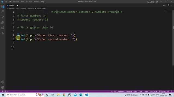Screen dimensions: 174x97
Task: Run the Python file with play button
Action: pos(164,5)
